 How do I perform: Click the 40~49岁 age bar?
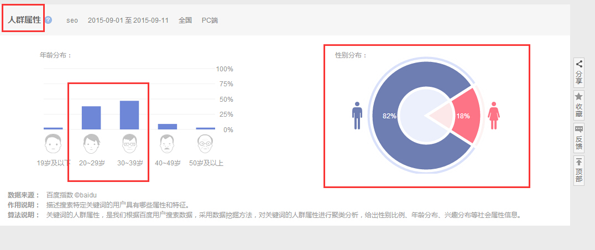[x=168, y=127]
